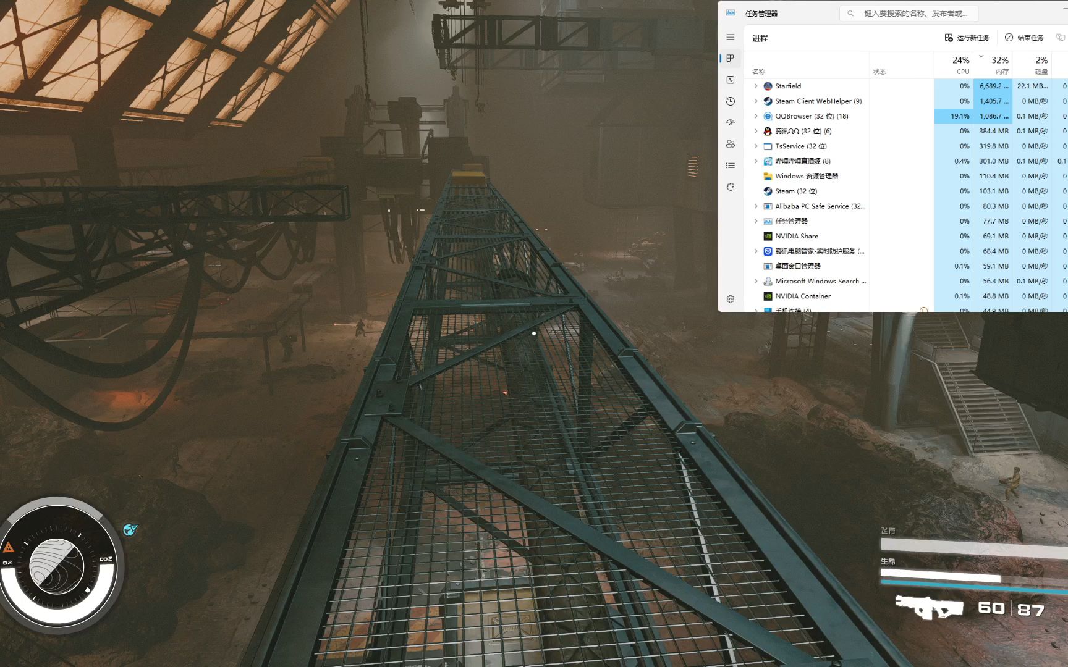Click the Task Manager title bar app icon
Image resolution: width=1068 pixels, height=667 pixels.
[x=730, y=13]
